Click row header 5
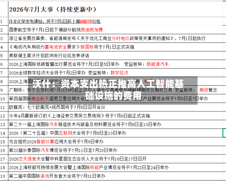The width and height of the screenshot is (226, 181). (x=4, y=56)
